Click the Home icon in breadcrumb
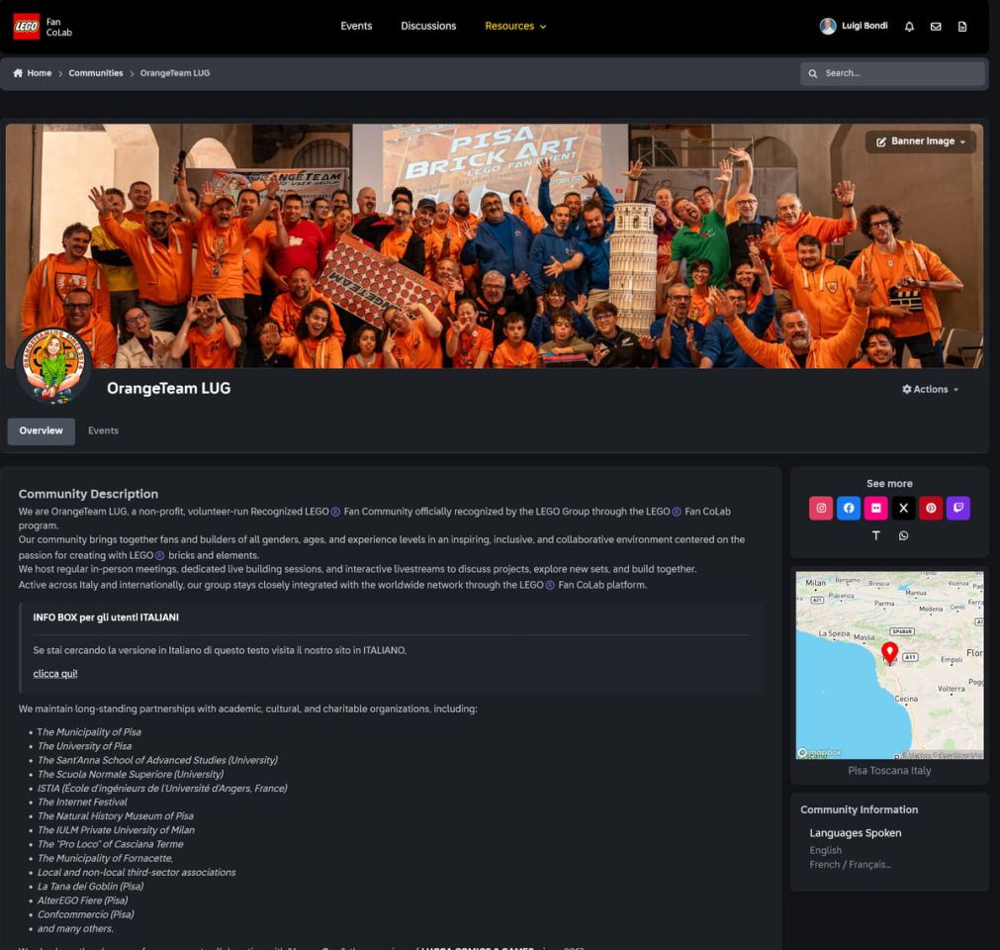This screenshot has height=950, width=1000. pos(18,72)
